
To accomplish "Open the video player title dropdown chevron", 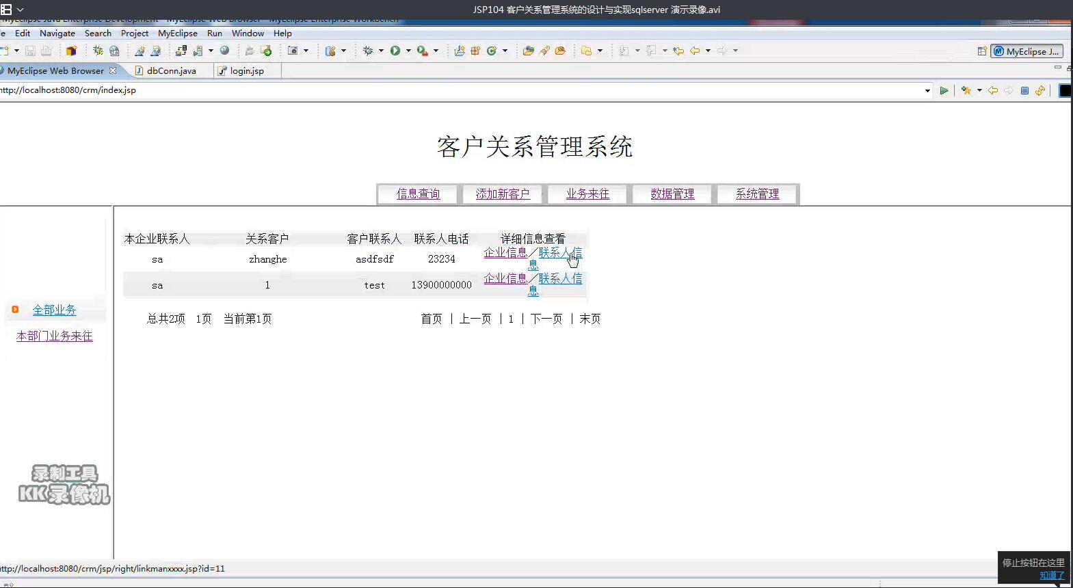I will [20, 10].
